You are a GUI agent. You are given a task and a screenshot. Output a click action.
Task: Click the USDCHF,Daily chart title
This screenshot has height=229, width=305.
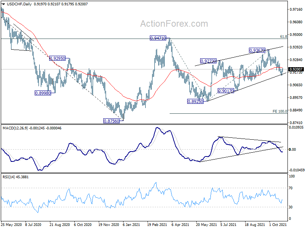click(19, 4)
